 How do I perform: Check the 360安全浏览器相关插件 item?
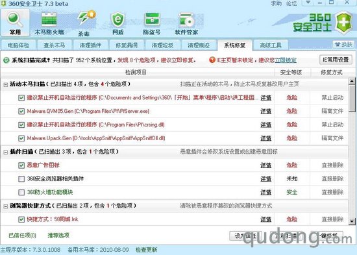coord(21,178)
